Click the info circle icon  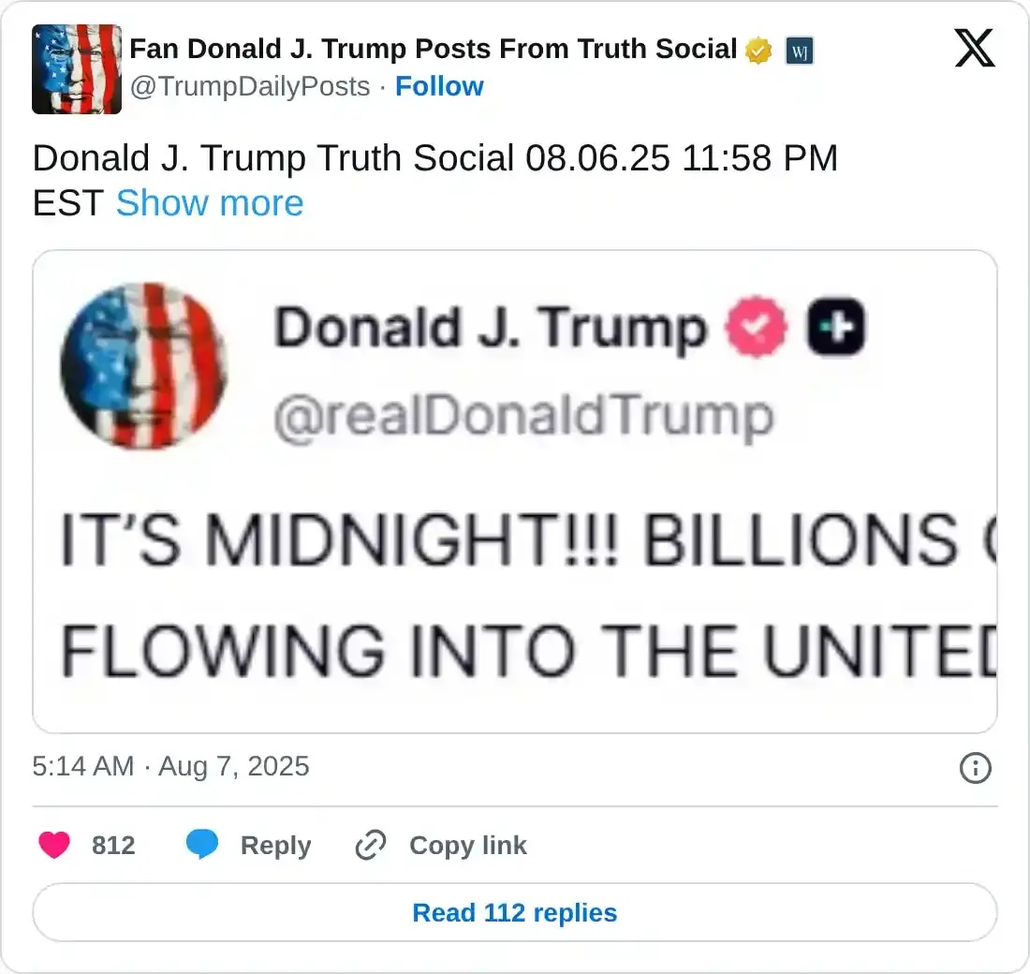tap(976, 769)
